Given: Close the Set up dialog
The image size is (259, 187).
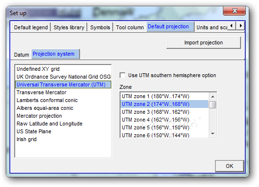Looking at the screenshot, I should [x=234, y=11].
